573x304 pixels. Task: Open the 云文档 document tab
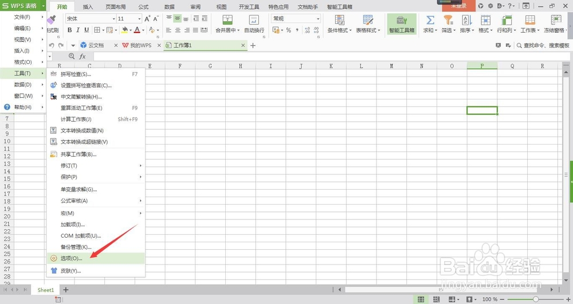coord(96,45)
